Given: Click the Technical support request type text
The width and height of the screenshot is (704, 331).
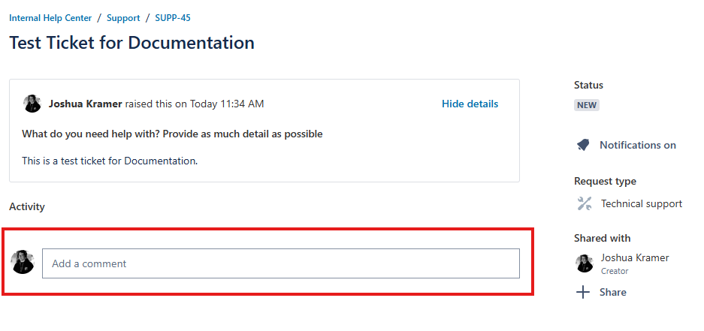Looking at the screenshot, I should pyautogui.click(x=641, y=203).
